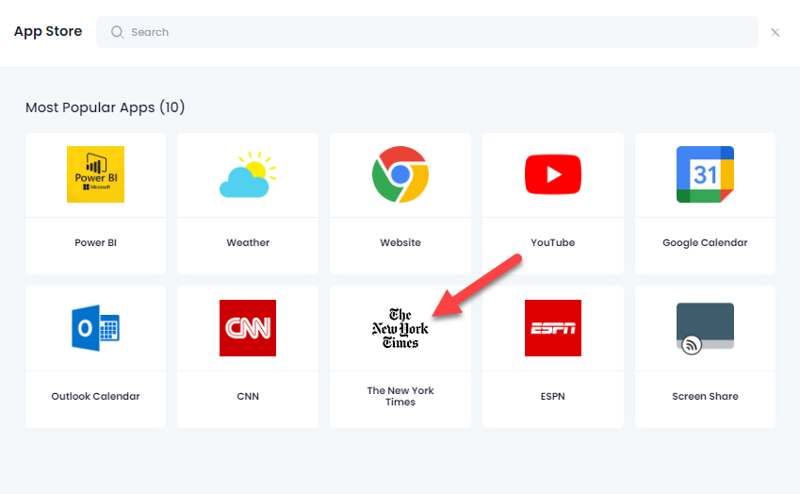This screenshot has height=494, width=800.
Task: Click the CNN label text
Action: tap(248, 396)
